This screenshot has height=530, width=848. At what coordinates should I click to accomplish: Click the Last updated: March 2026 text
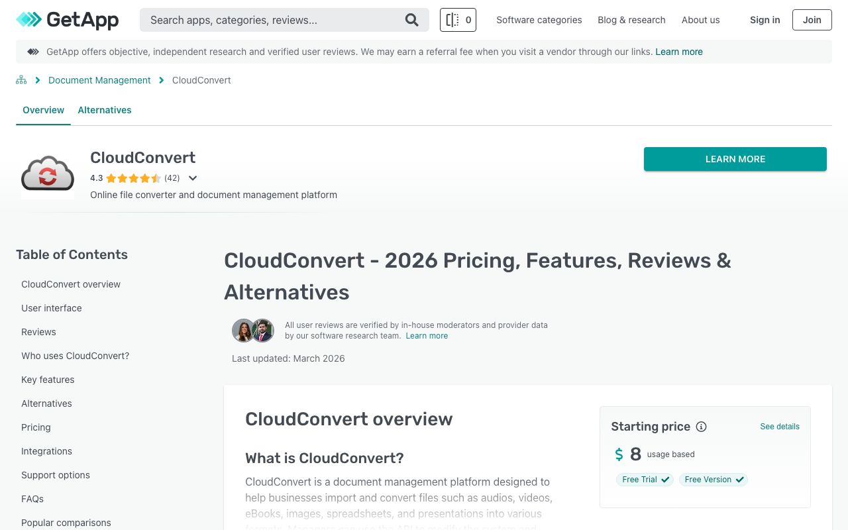point(288,358)
